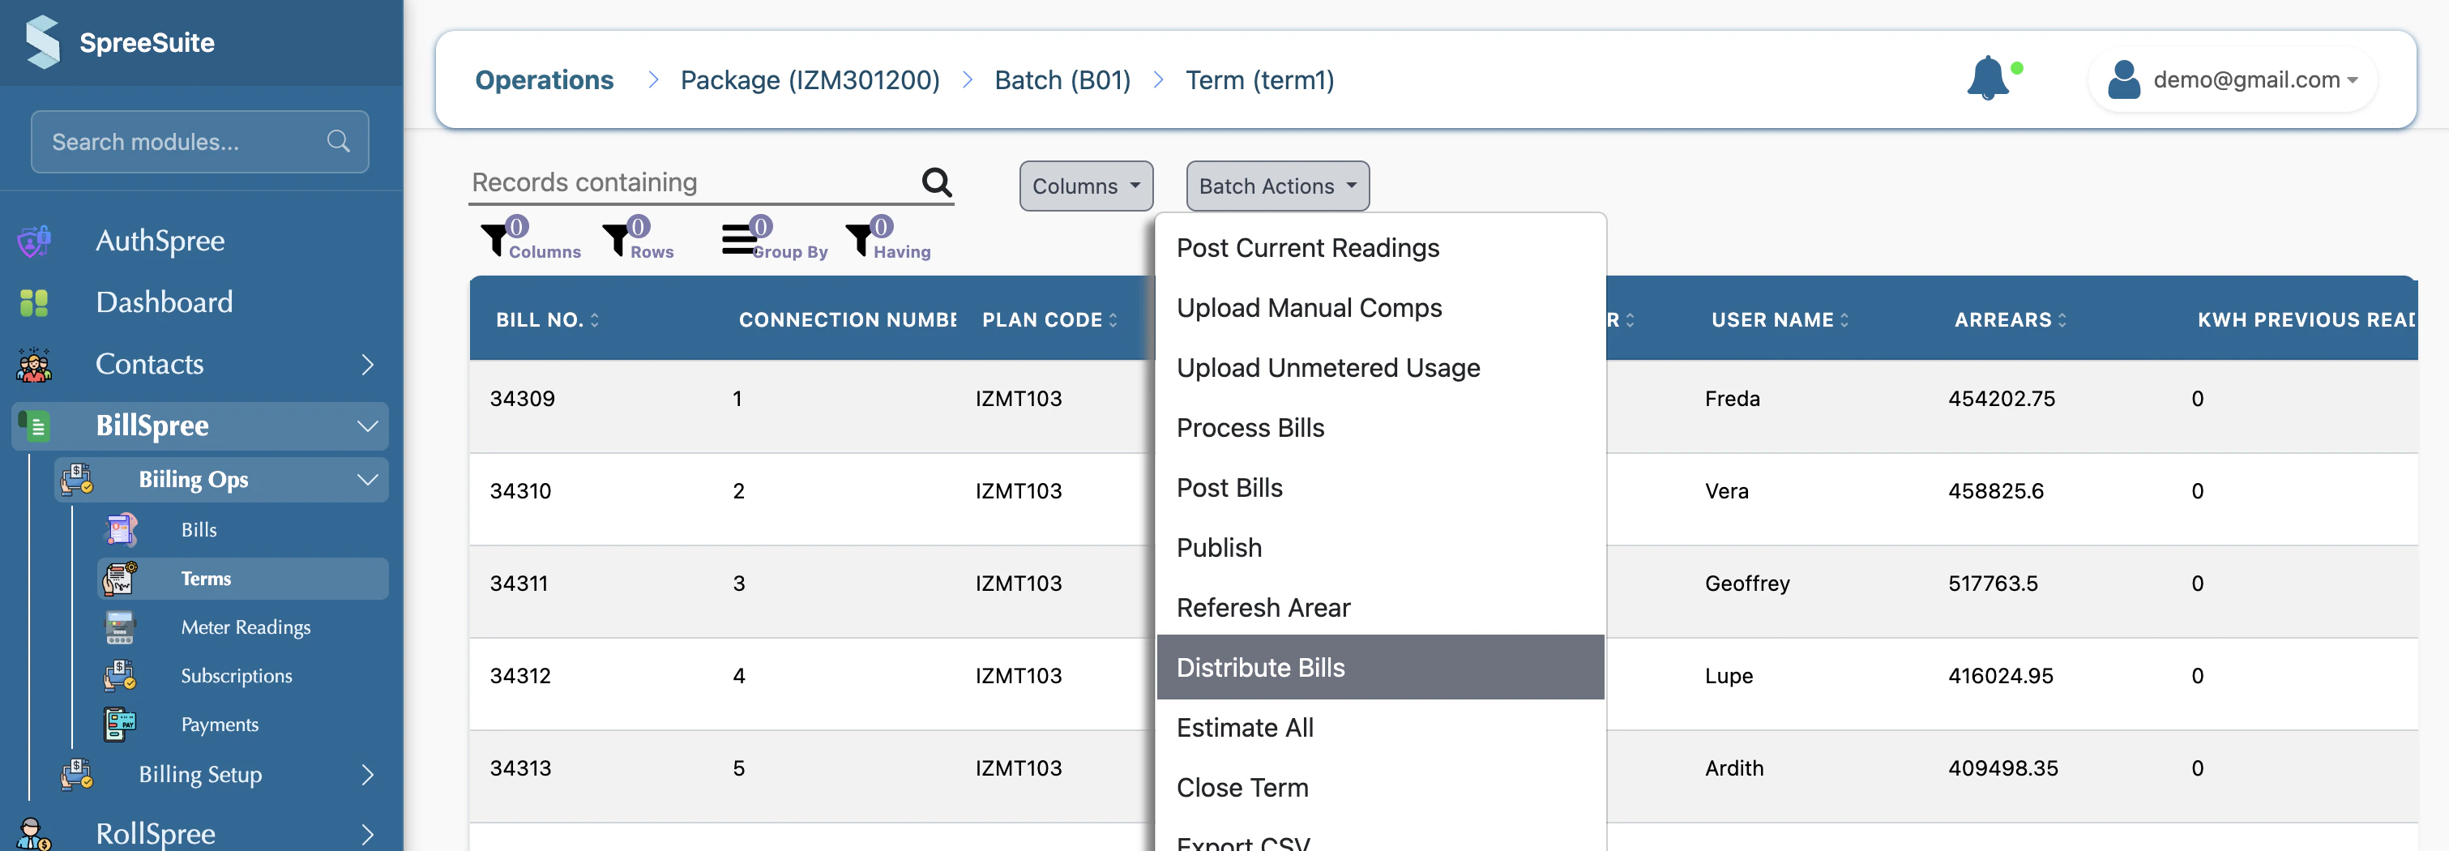Expand the RollSpree chevron
2449x851 pixels.
(x=367, y=835)
